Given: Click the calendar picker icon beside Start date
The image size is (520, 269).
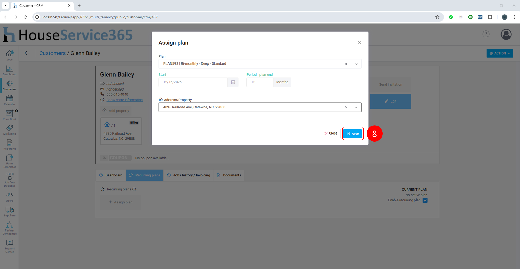Looking at the screenshot, I should 233,82.
